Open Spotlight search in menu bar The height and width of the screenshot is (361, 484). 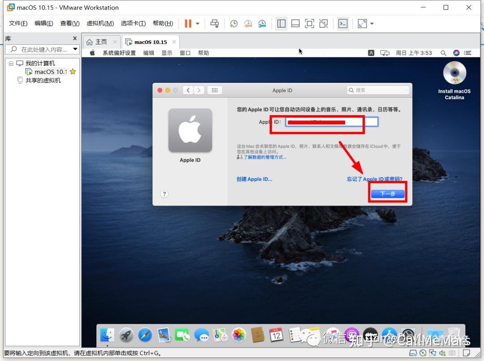444,53
